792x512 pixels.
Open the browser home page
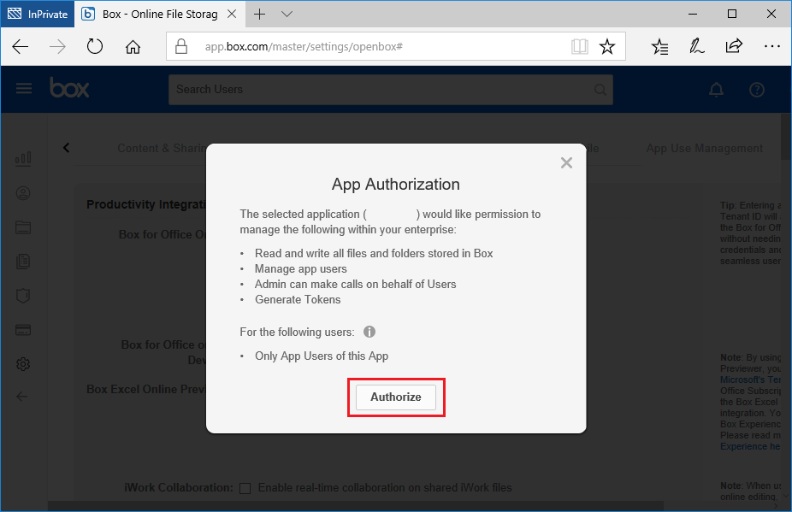133,47
